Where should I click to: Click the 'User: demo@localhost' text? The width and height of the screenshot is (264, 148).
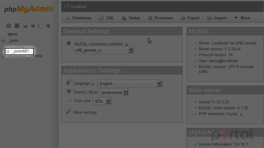coord(218,61)
